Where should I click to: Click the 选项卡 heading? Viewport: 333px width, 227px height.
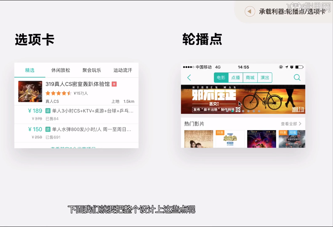pos(35,40)
